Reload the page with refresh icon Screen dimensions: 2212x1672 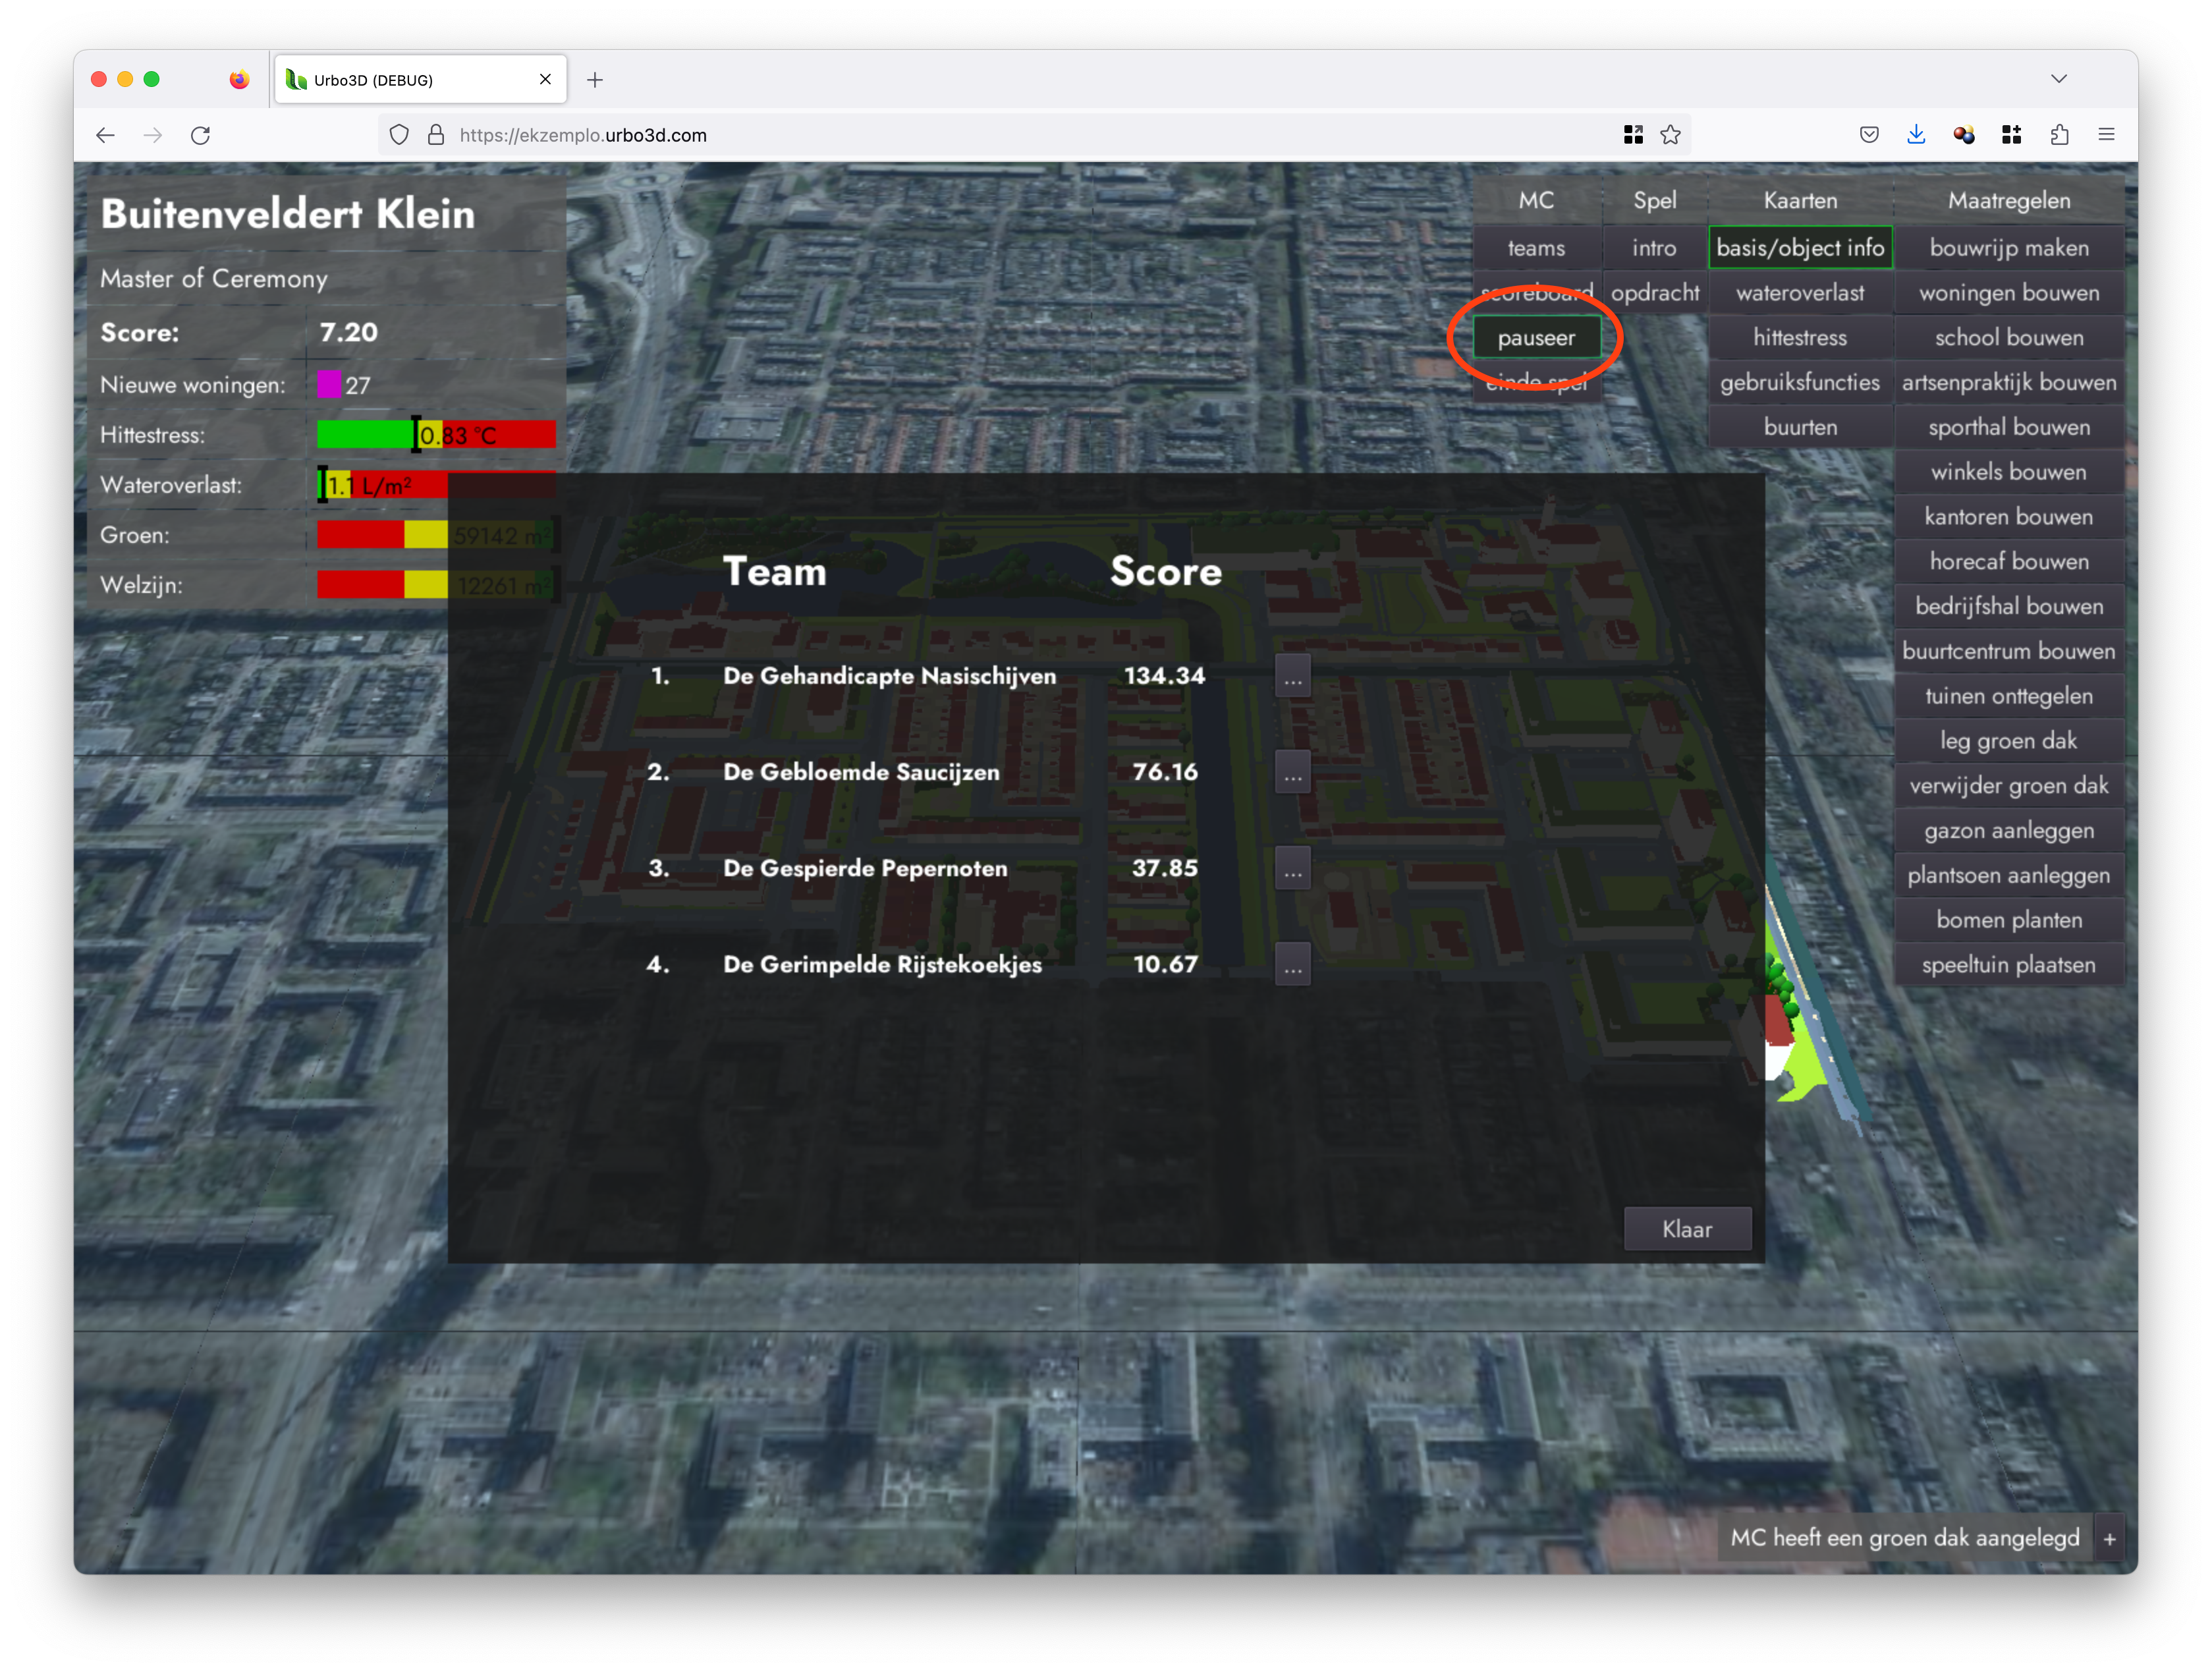[201, 135]
